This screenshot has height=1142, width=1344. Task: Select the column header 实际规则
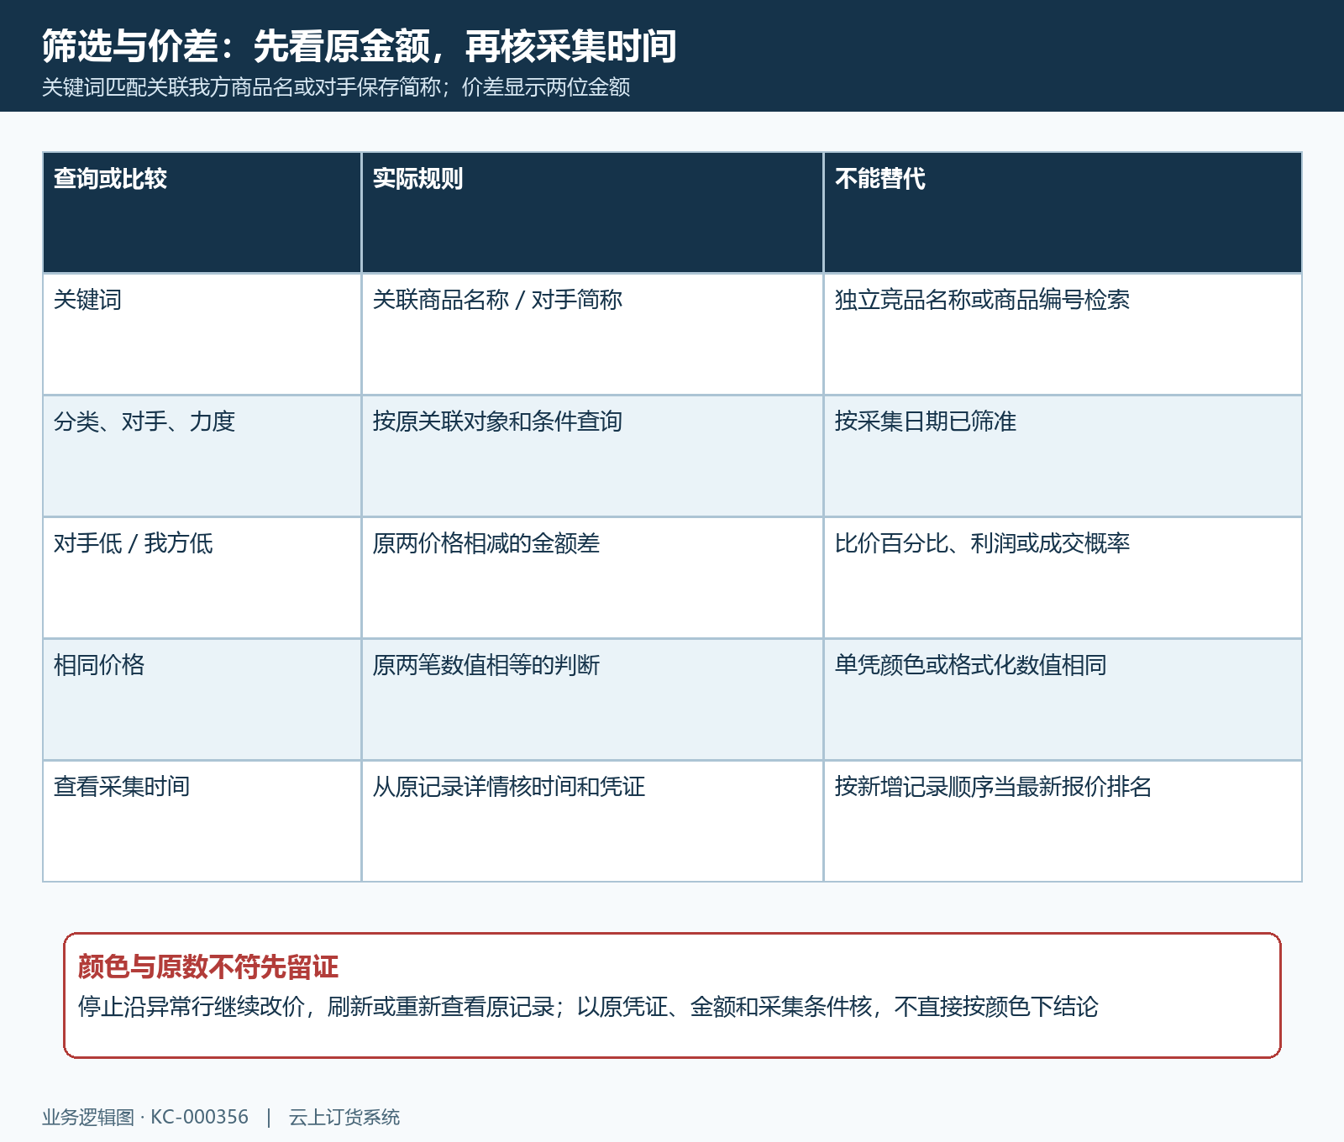tap(592, 212)
